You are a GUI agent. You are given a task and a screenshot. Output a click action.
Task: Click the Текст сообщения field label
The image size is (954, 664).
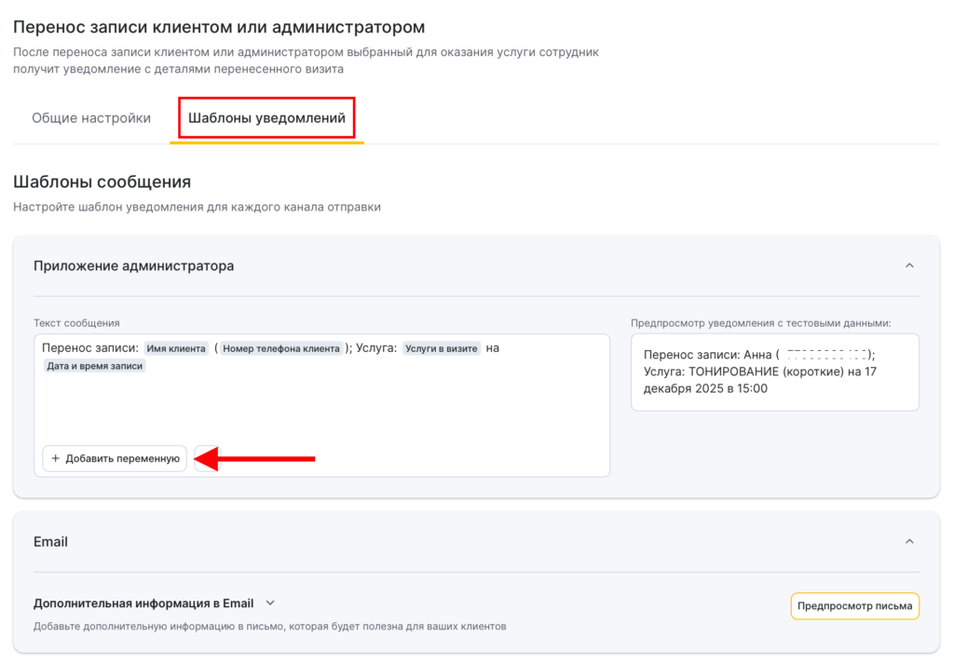[76, 323]
